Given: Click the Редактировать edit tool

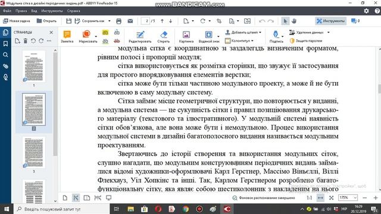Looking at the screenshot, I should pos(140,37).
